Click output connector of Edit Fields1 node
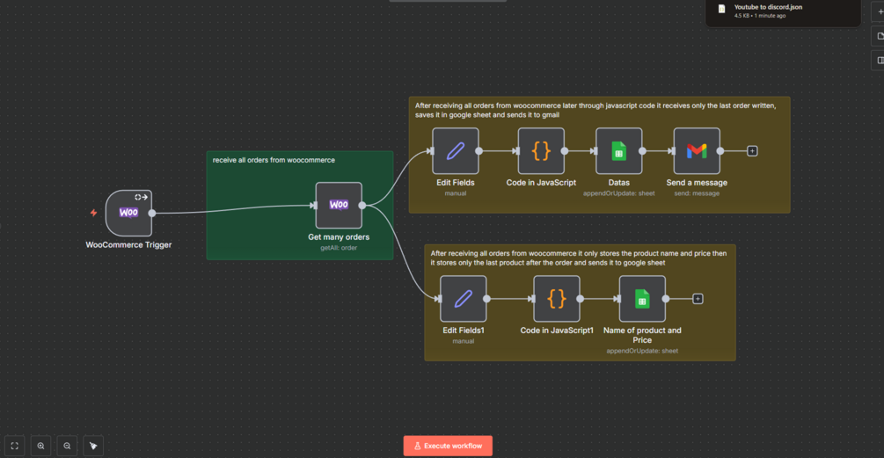 click(x=486, y=299)
